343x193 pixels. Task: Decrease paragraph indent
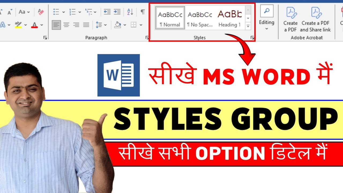point(107,12)
